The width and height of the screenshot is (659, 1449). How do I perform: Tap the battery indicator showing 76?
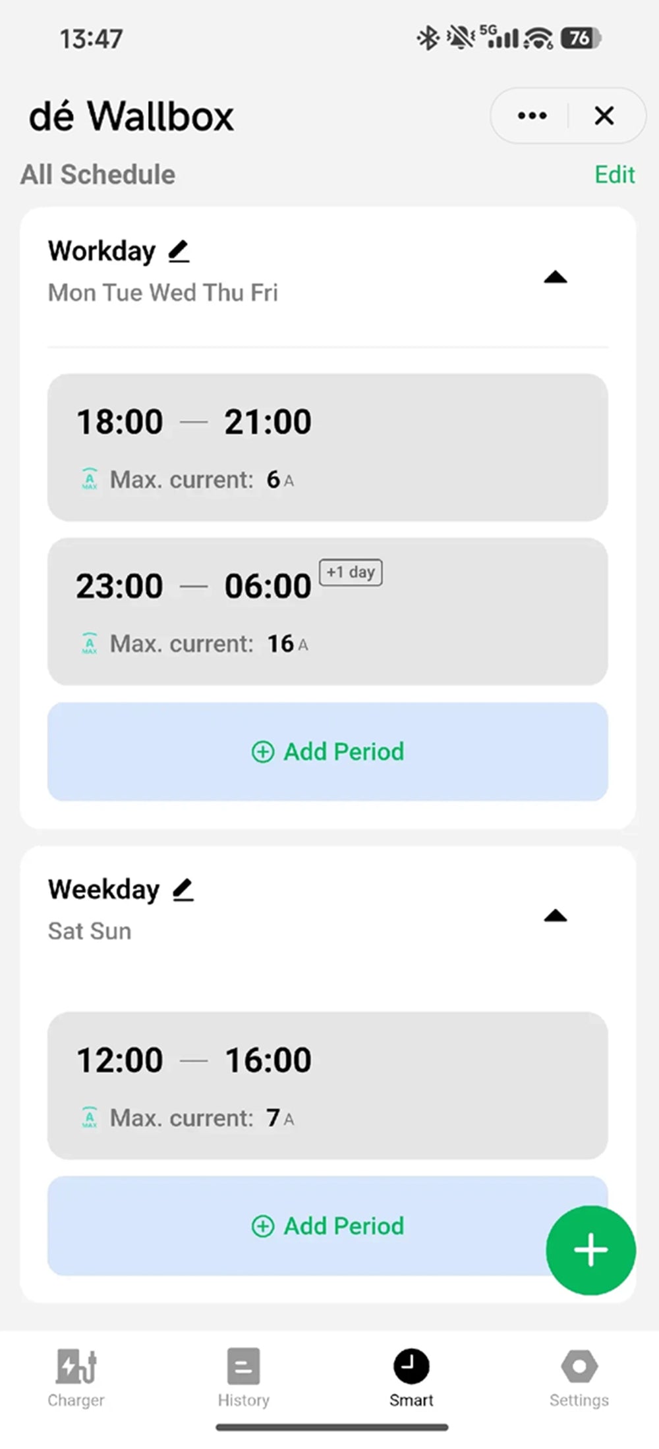(581, 38)
